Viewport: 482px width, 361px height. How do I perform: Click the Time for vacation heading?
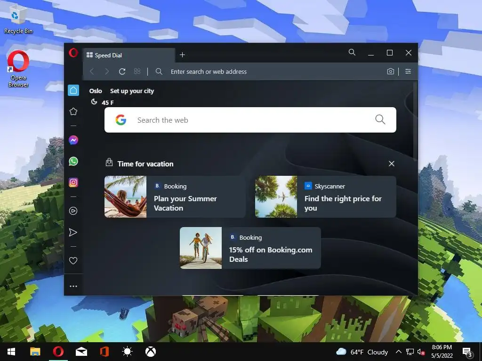(145, 164)
